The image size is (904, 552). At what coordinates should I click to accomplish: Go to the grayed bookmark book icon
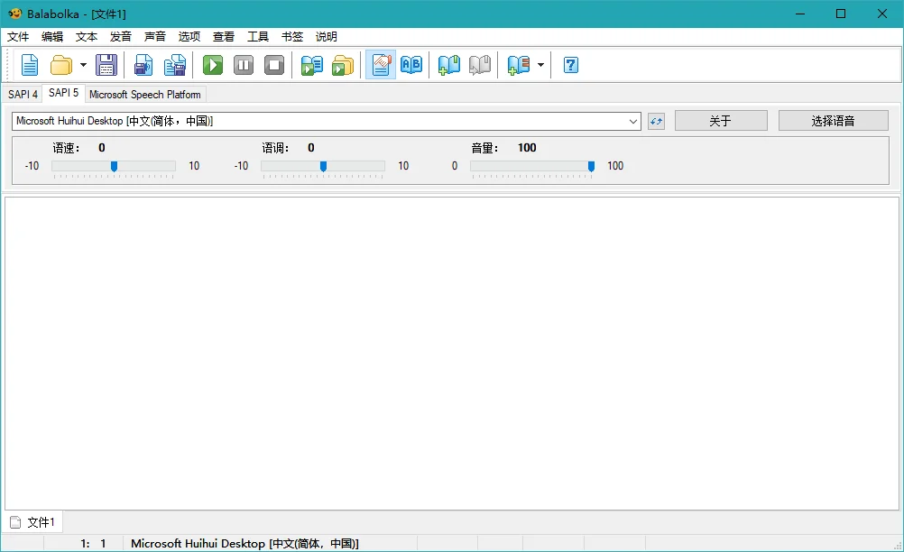480,65
